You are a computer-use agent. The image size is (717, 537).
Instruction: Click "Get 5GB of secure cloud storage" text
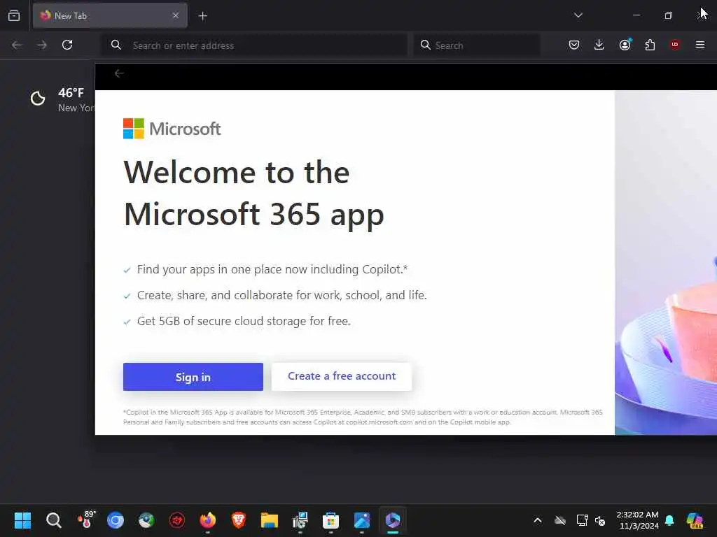[x=244, y=321]
